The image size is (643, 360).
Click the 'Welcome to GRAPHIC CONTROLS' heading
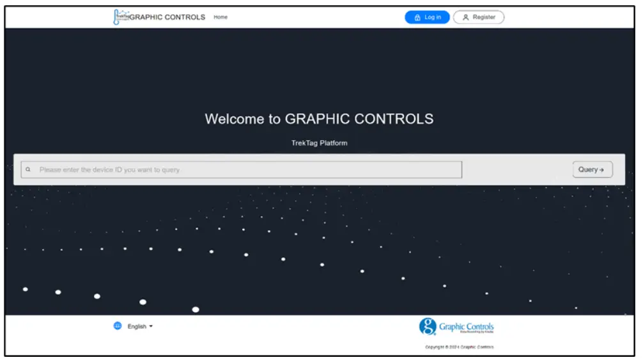[x=319, y=119]
